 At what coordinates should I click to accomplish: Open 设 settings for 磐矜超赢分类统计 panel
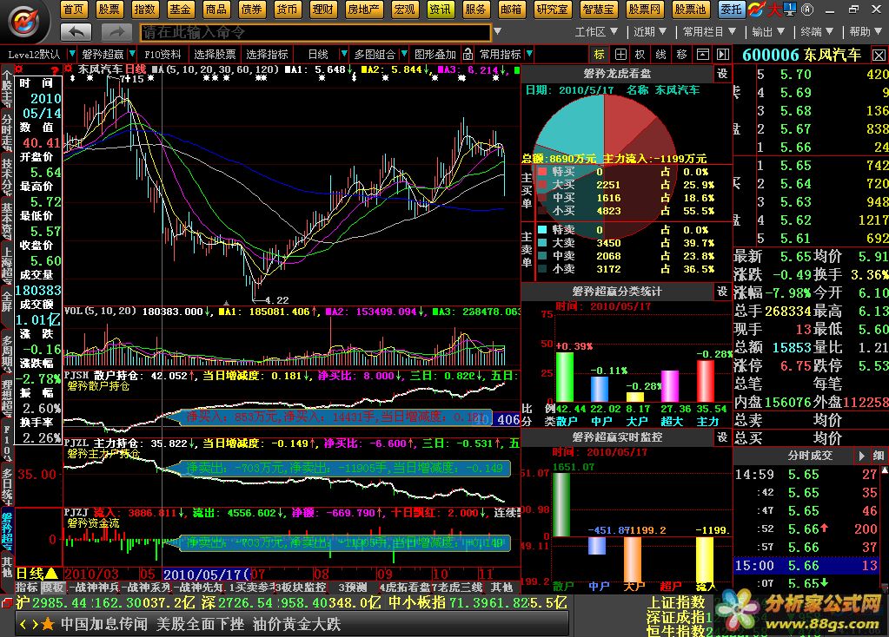722,292
